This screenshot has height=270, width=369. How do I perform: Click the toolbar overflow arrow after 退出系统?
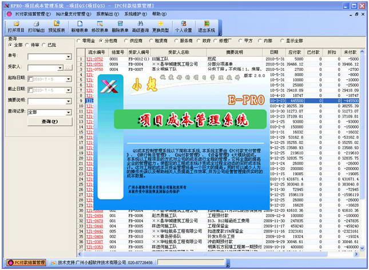pos(220,34)
